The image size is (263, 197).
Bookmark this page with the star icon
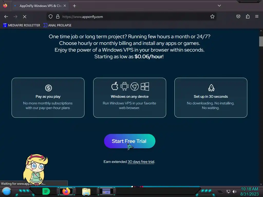pyautogui.click(x=212, y=17)
